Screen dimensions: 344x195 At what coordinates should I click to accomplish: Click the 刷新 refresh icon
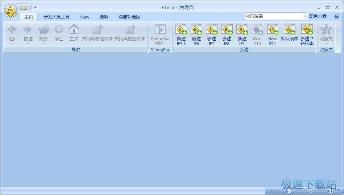43,30
